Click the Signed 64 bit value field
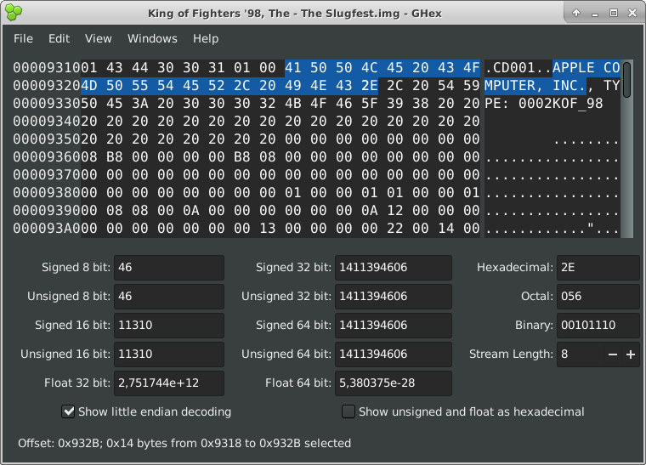The width and height of the screenshot is (646, 465). (393, 326)
